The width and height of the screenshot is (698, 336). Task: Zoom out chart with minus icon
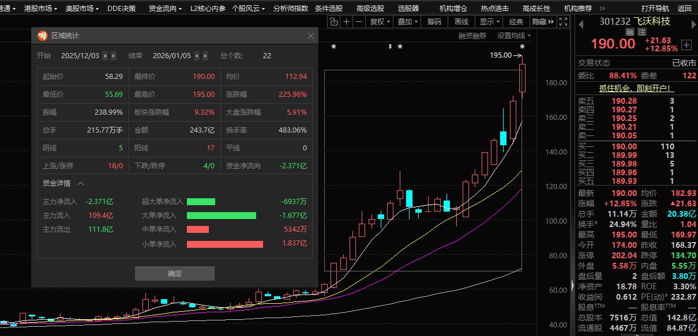click(359, 22)
